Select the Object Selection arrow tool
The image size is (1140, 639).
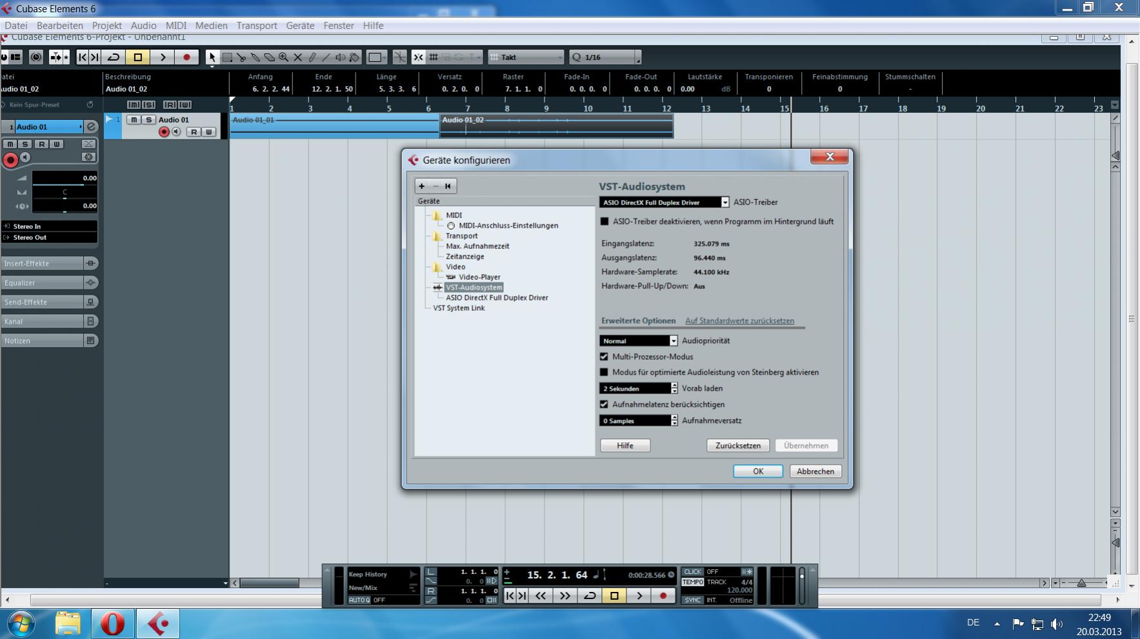pyautogui.click(x=212, y=57)
